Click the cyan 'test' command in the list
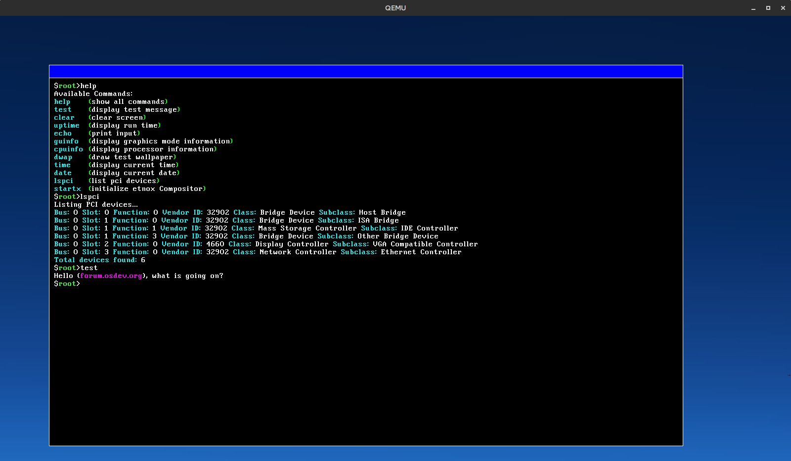Screen dimensions: 791x461 [63, 110]
